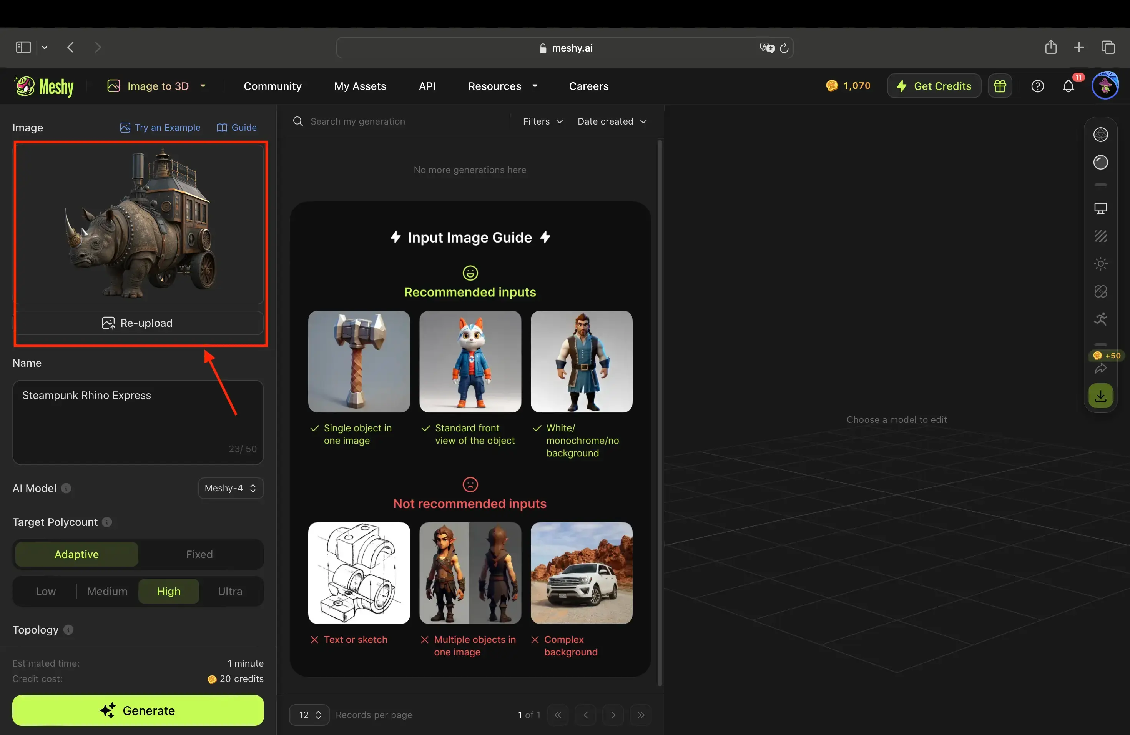Viewport: 1130px width, 735px height.
Task: Choose Medium polycount level
Action: (107, 591)
